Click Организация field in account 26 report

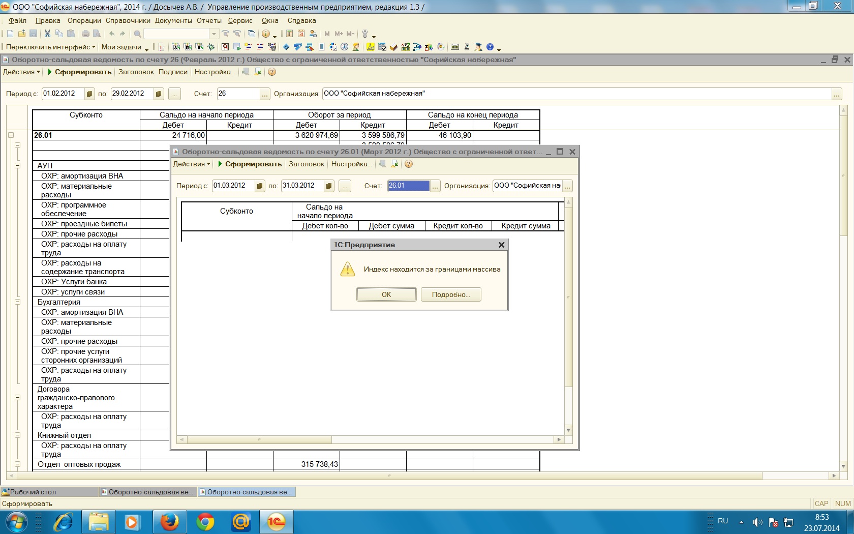pyautogui.click(x=576, y=94)
